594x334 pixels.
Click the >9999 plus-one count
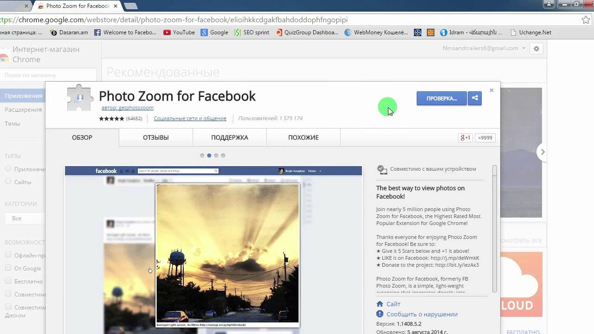485,137
